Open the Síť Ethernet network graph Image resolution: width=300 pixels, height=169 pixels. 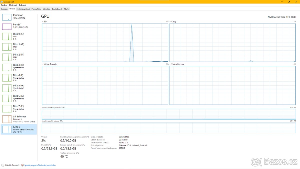[7, 119]
